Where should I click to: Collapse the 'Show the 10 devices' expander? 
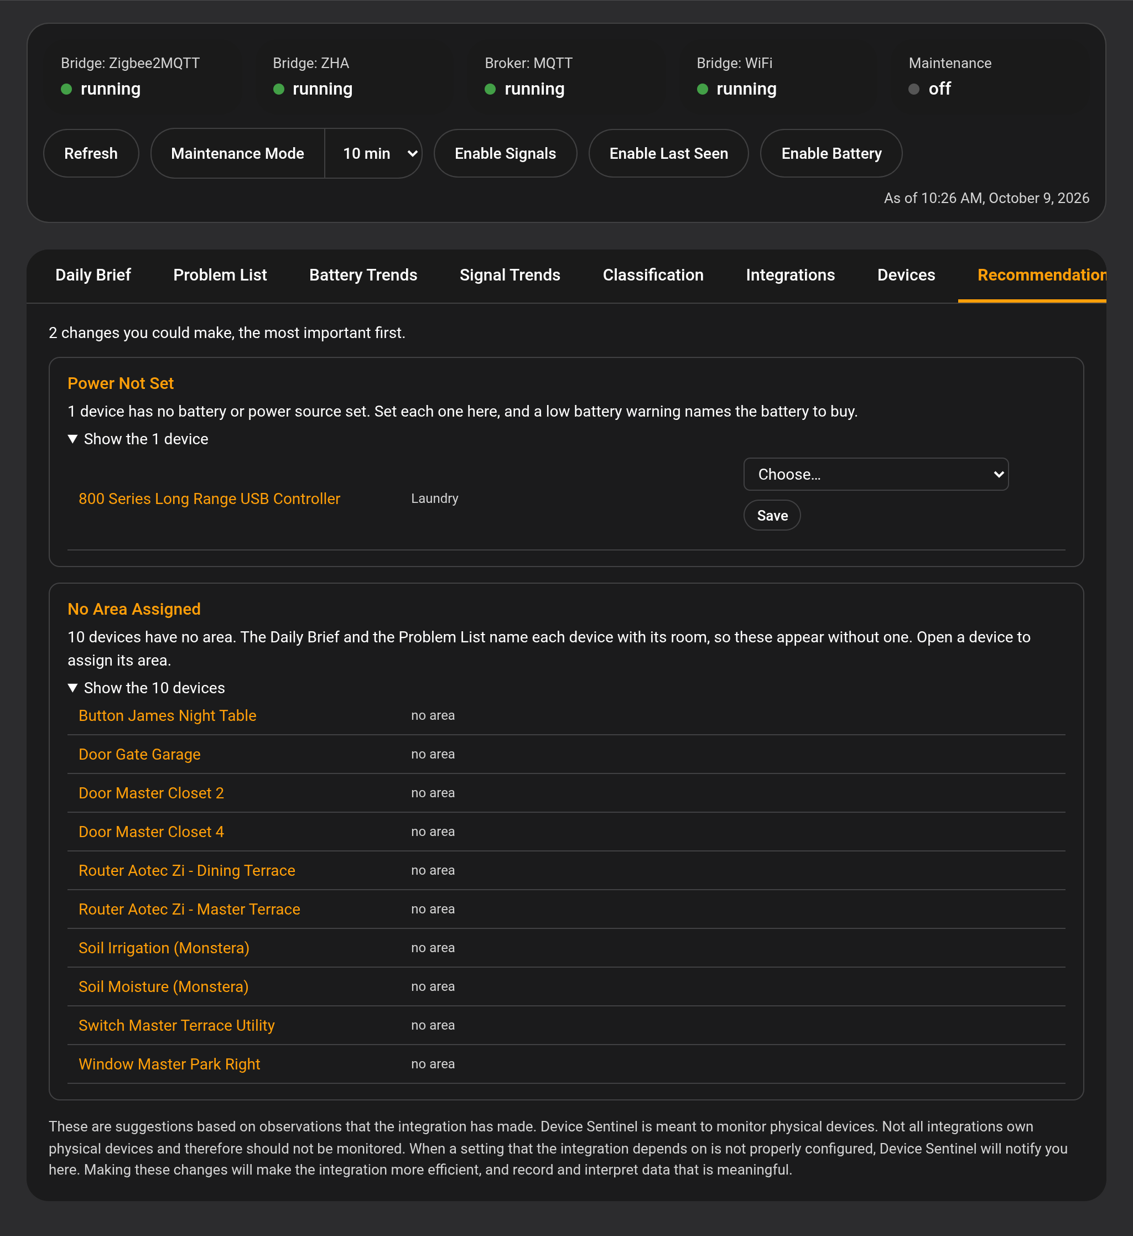pyautogui.click(x=146, y=688)
